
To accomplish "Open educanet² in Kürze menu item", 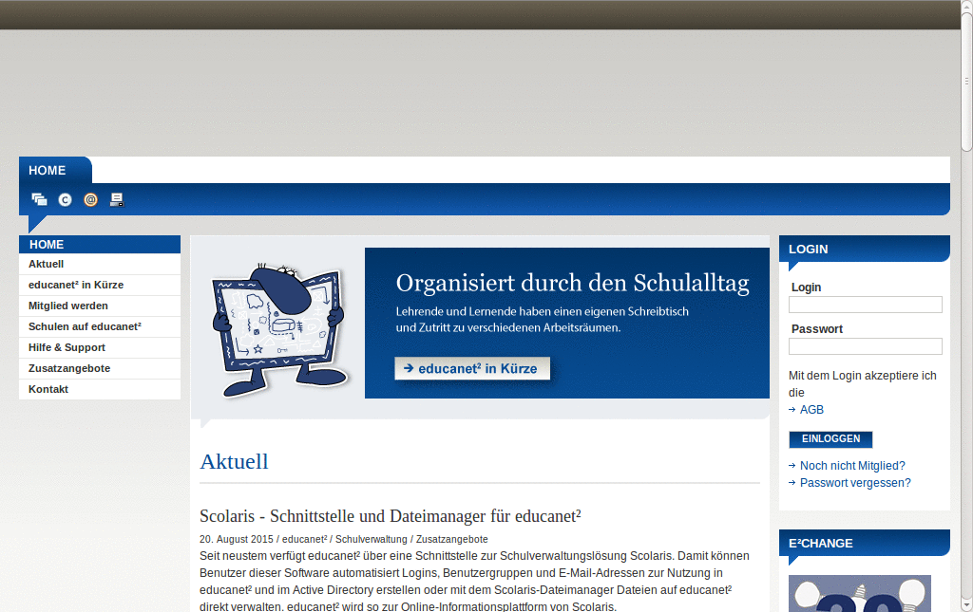I will [100, 285].
